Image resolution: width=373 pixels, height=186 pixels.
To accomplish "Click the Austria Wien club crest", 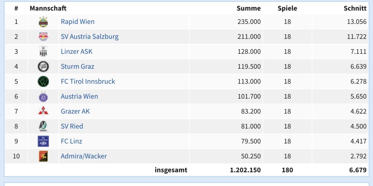I will point(43,97).
